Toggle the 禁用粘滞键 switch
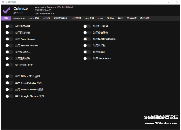 pyautogui.click(x=87, y=46)
